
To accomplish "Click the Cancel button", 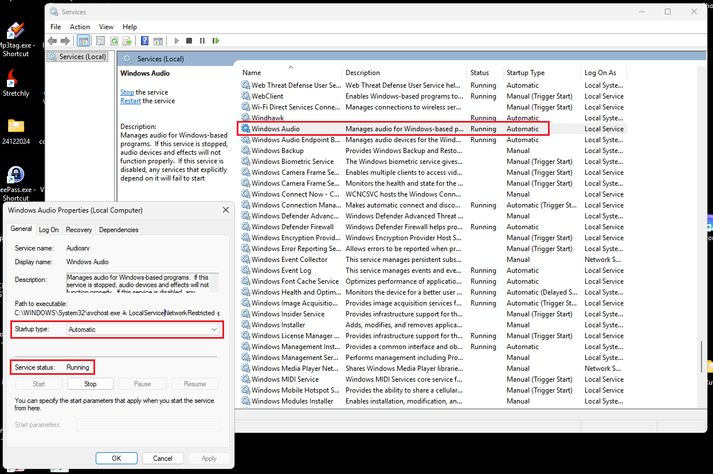I will coord(163,459).
